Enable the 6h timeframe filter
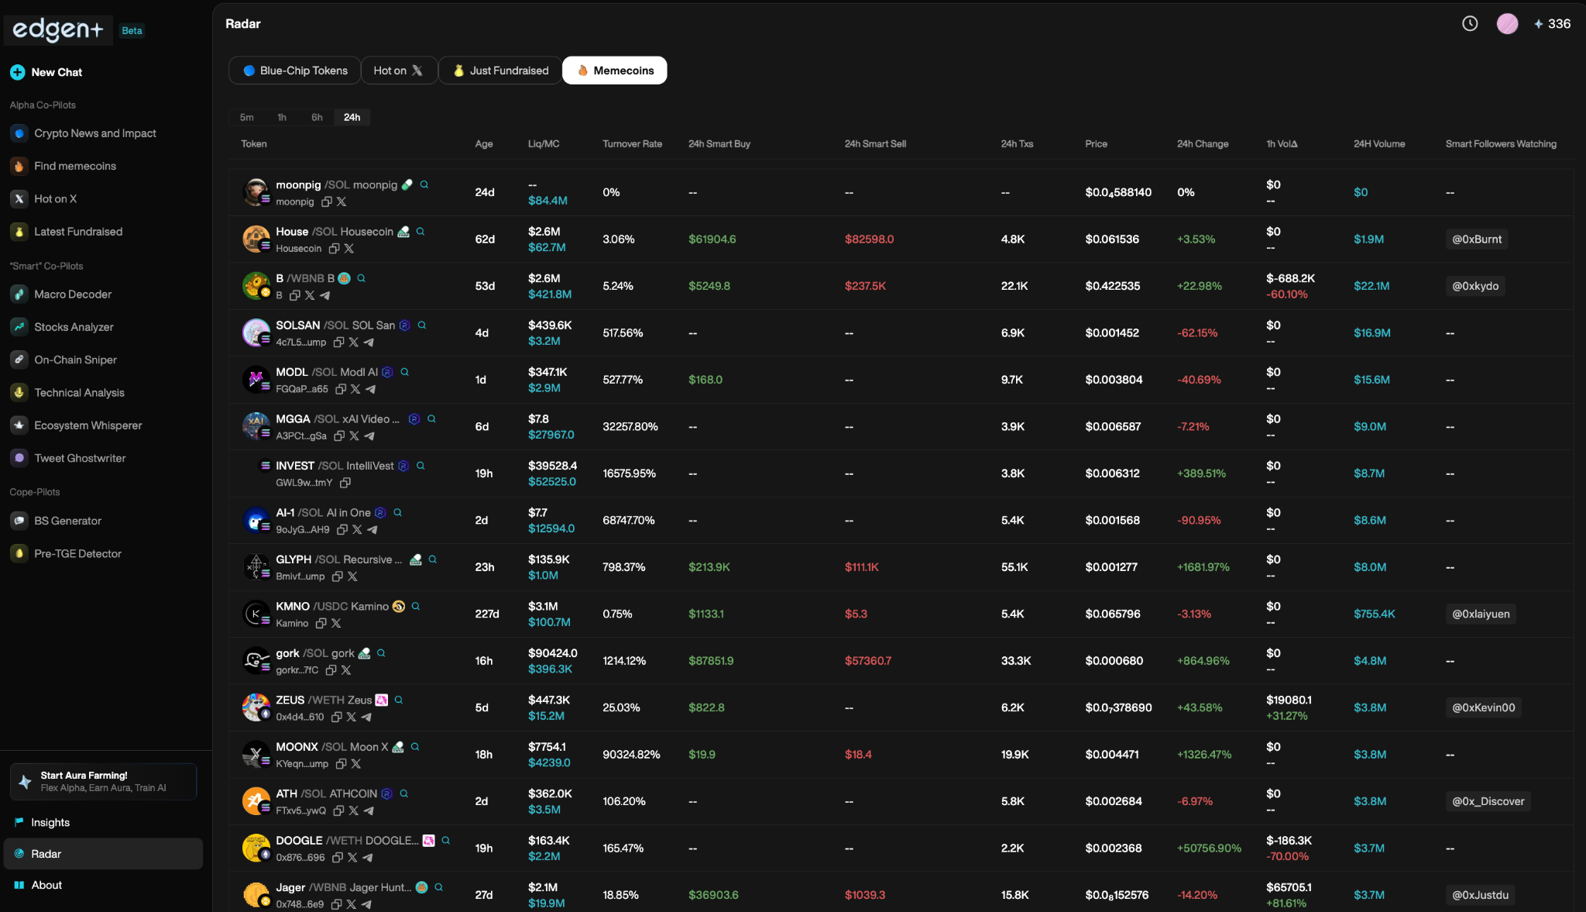 pos(317,117)
